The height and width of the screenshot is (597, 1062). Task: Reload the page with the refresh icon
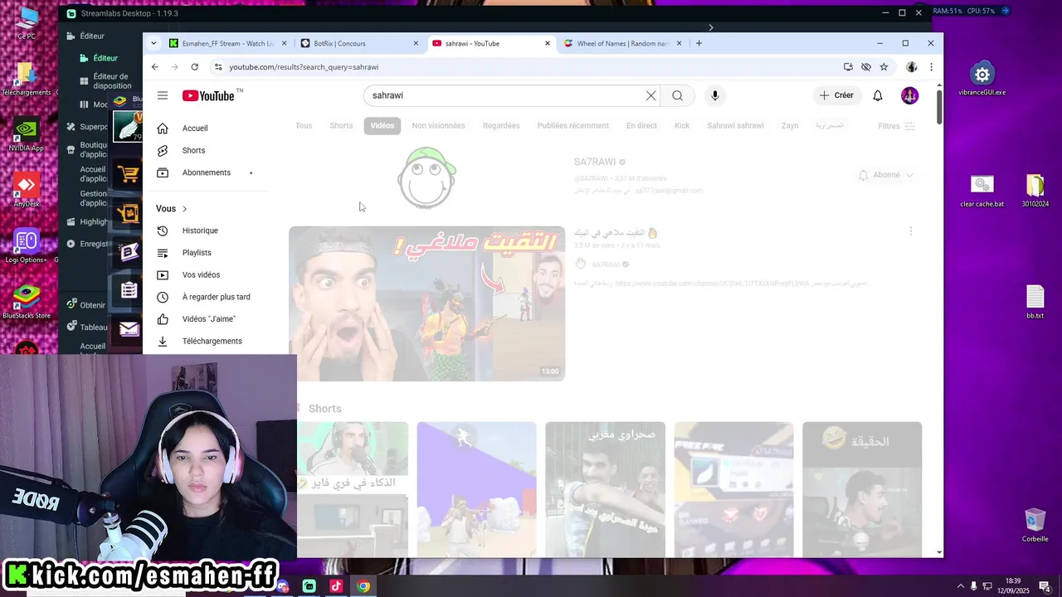point(195,67)
